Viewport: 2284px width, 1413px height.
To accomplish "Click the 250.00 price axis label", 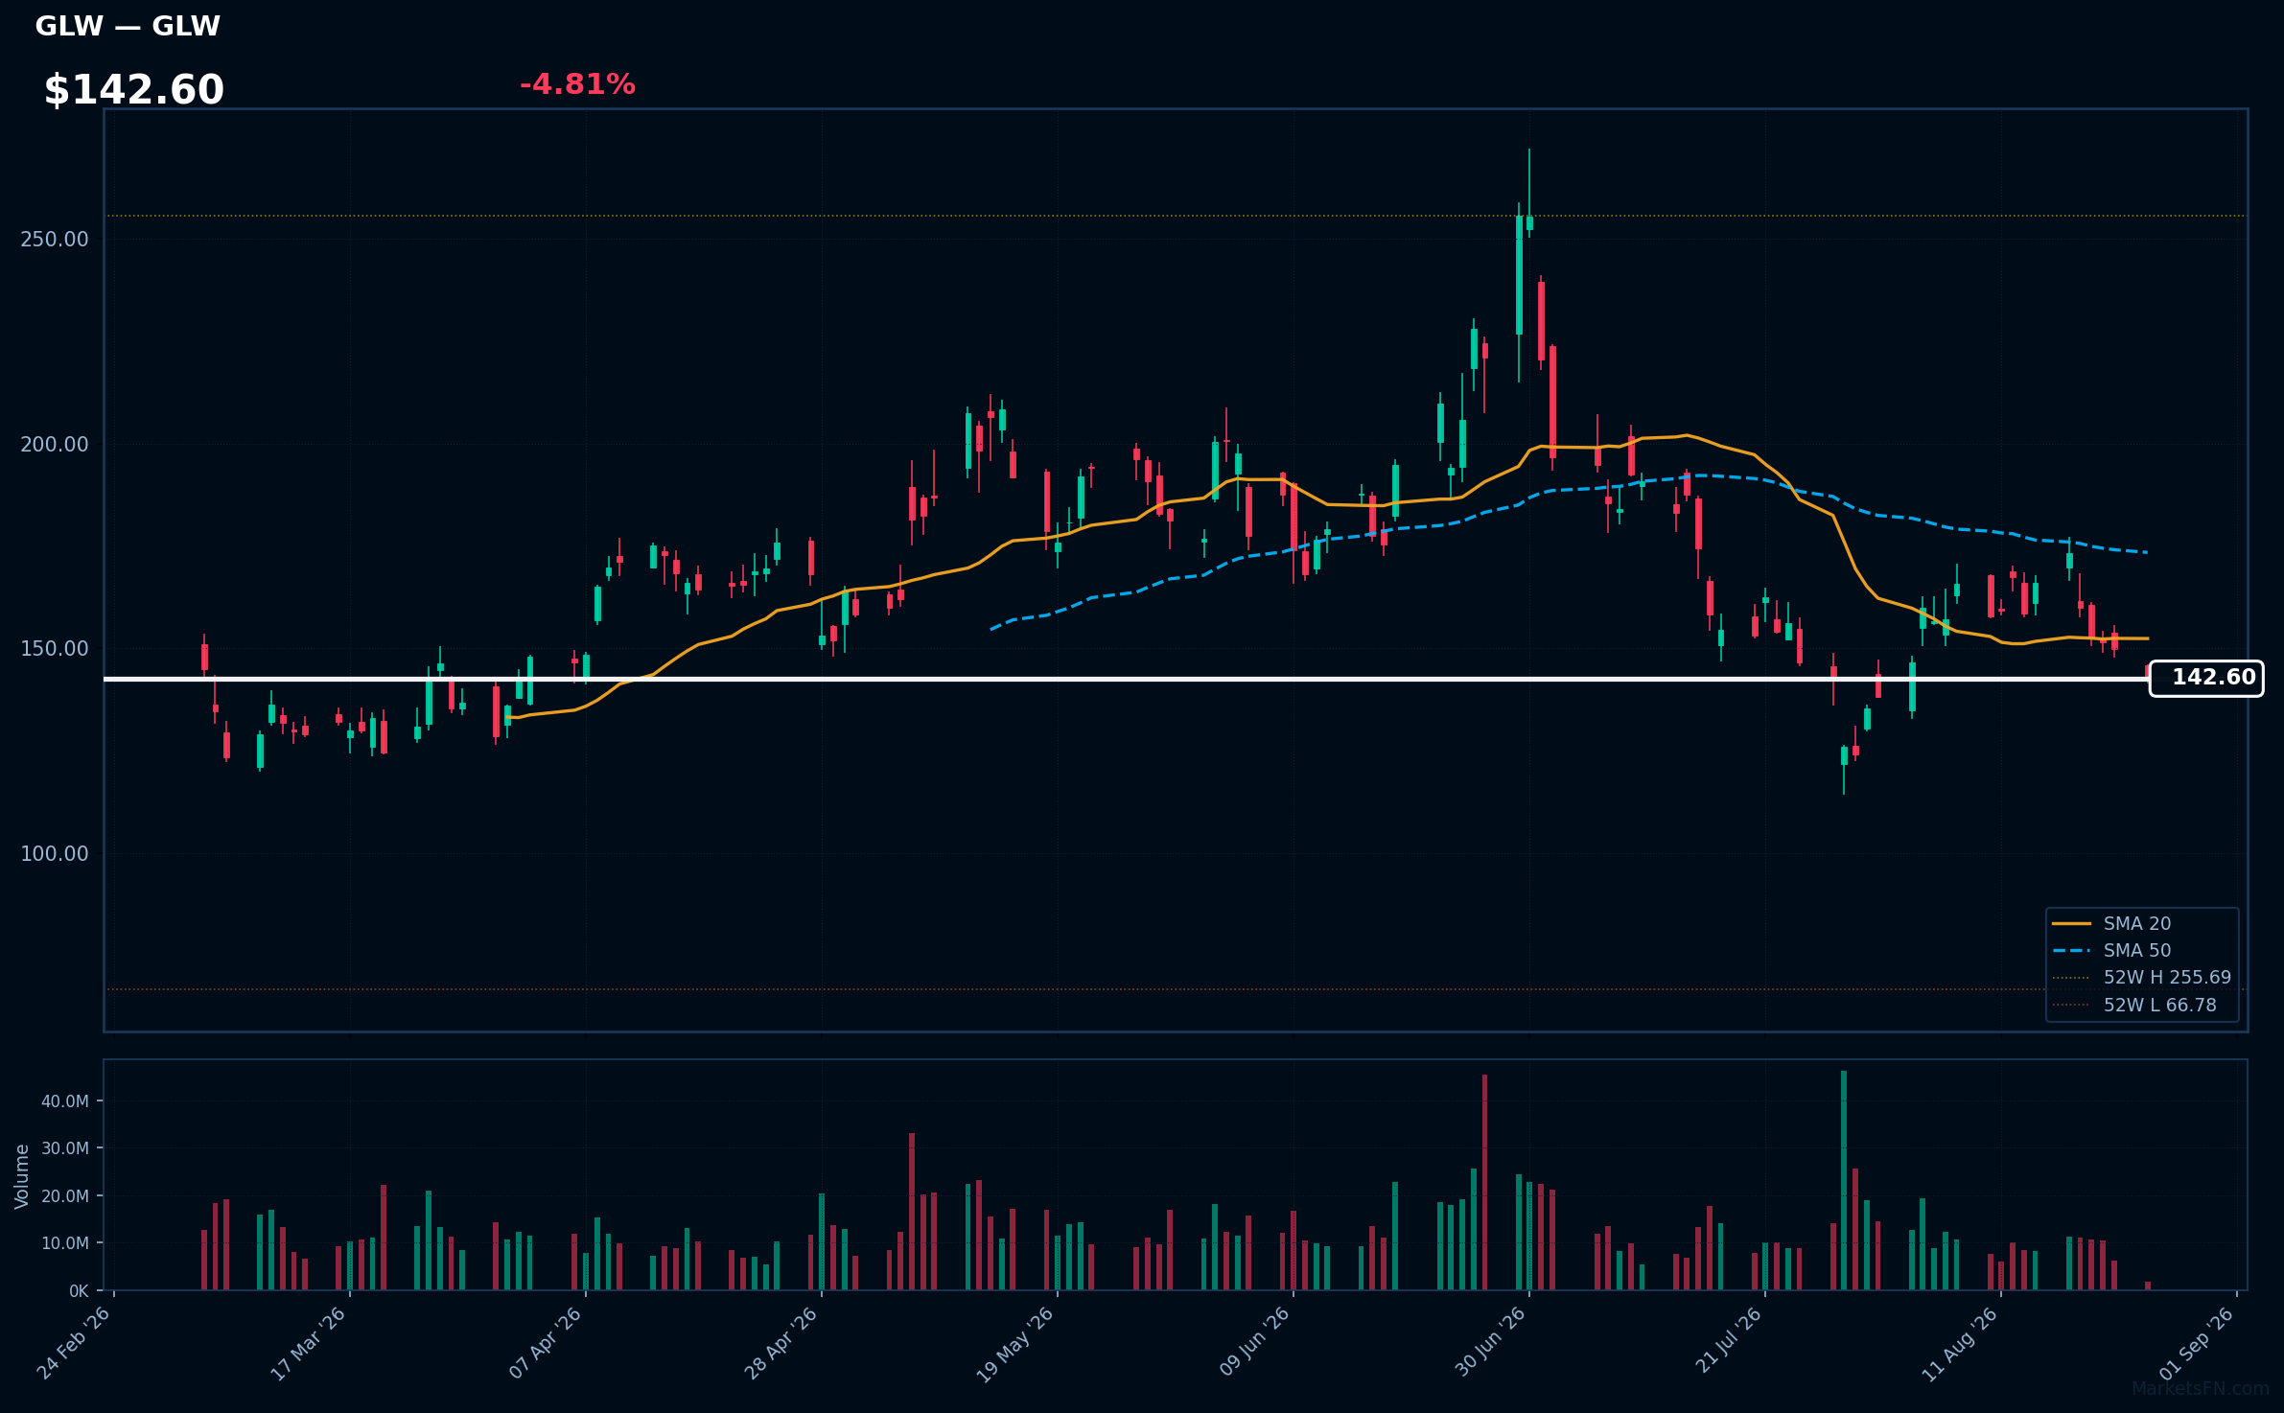I will [x=55, y=239].
